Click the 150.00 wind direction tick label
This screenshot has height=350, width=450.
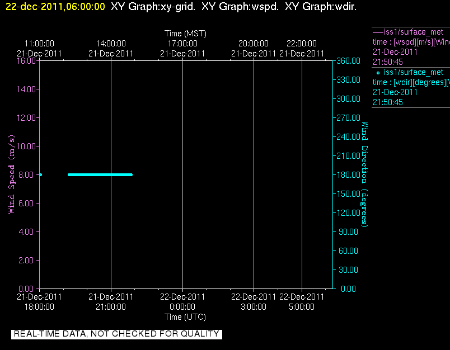(x=348, y=194)
